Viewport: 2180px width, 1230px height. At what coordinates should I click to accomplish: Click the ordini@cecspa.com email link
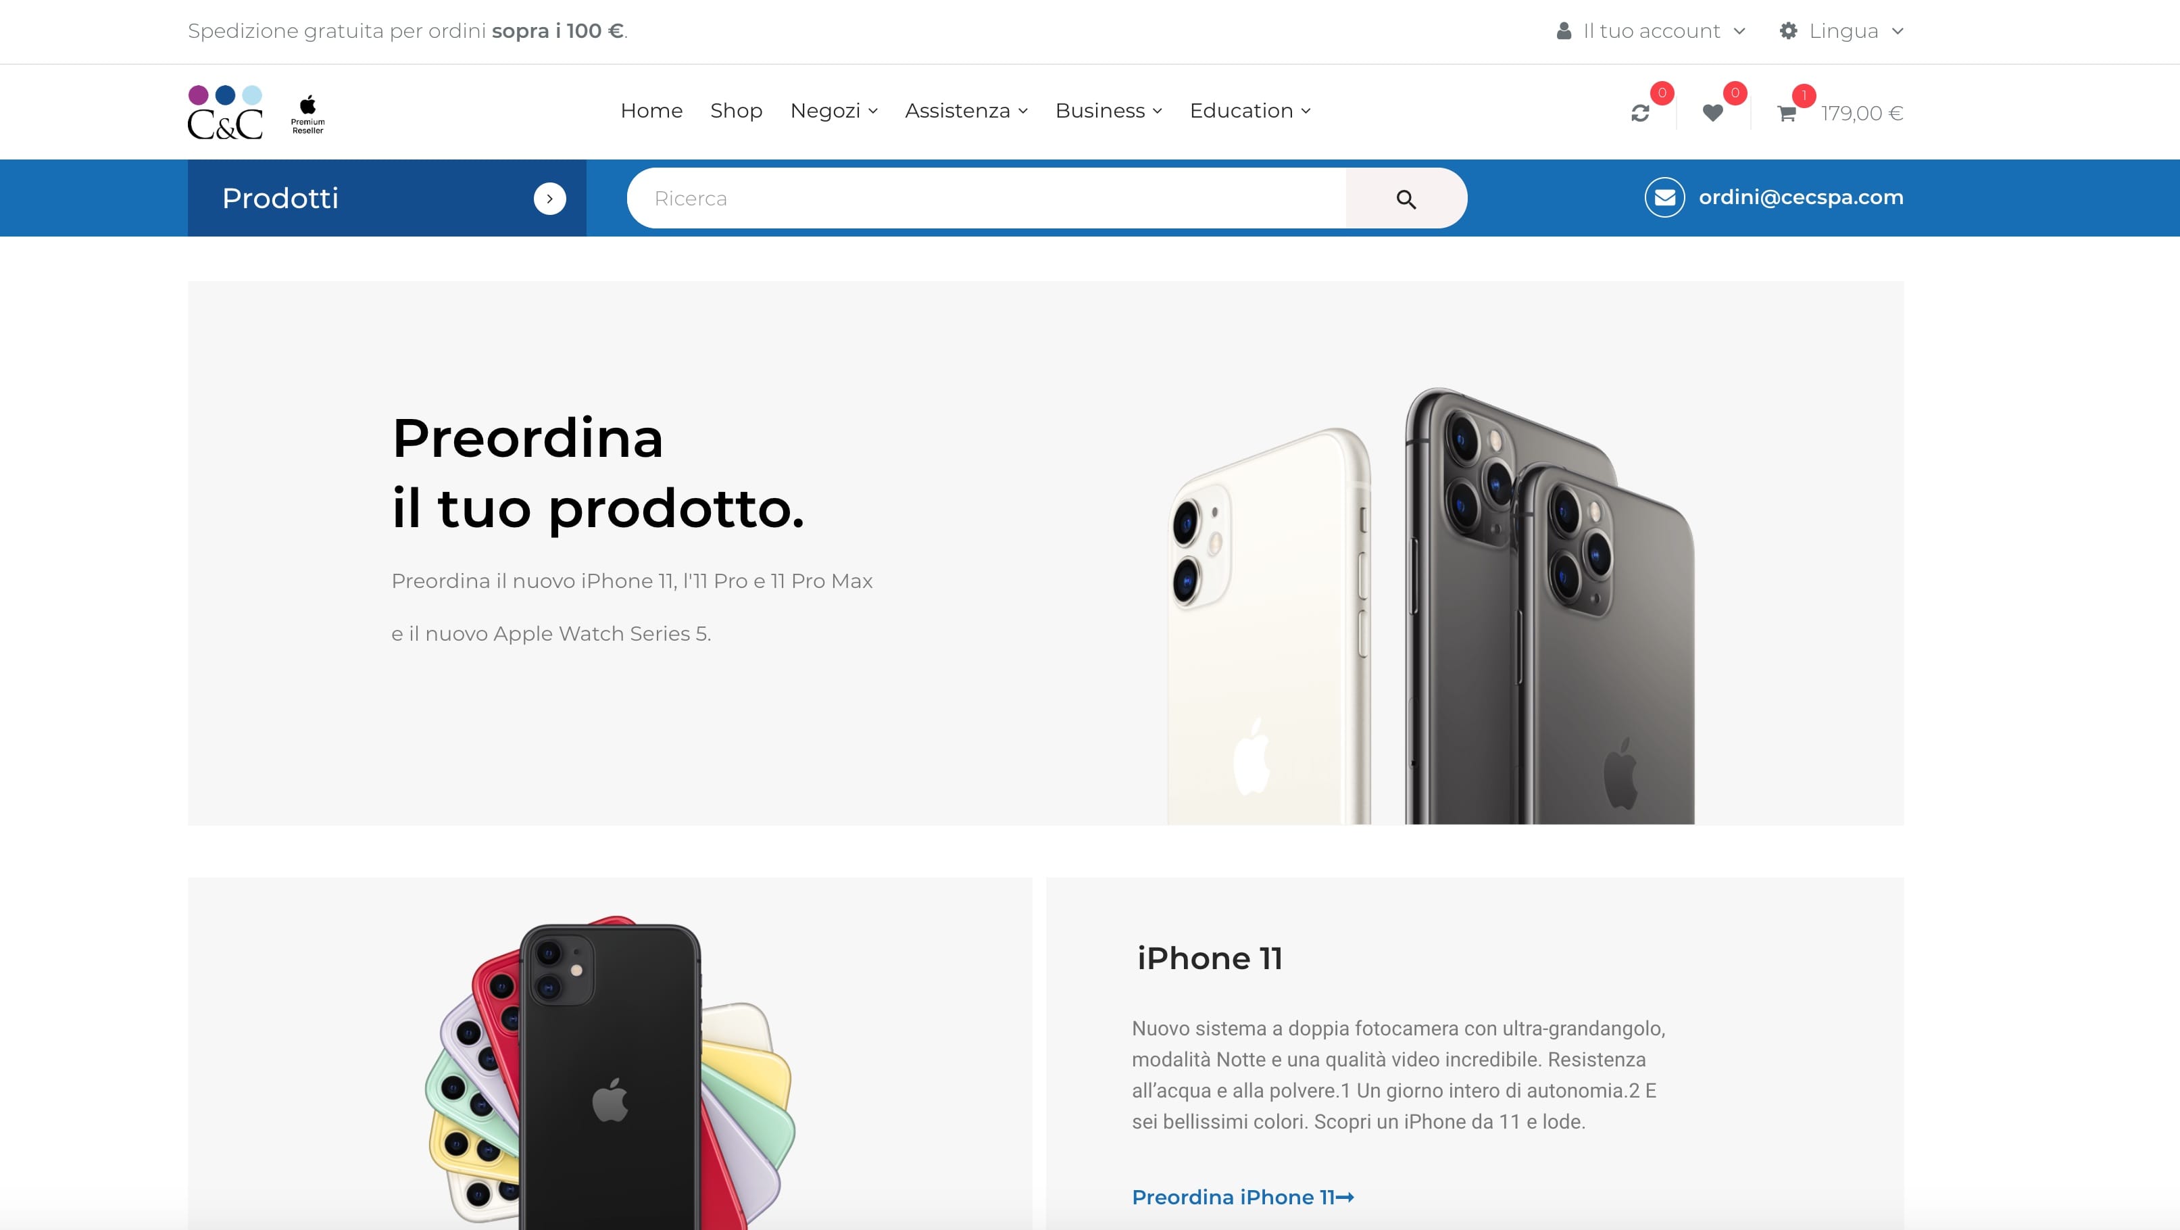[1801, 197]
